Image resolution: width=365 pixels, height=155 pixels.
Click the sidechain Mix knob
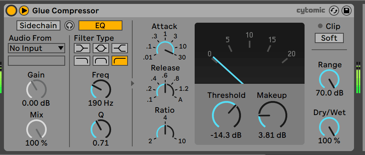(36, 129)
